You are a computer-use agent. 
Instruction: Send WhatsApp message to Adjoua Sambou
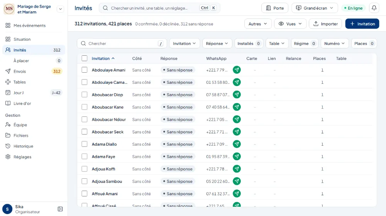point(237,181)
